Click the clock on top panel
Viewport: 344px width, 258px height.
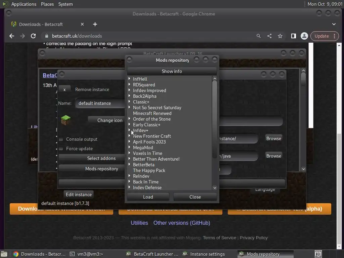[325, 4]
